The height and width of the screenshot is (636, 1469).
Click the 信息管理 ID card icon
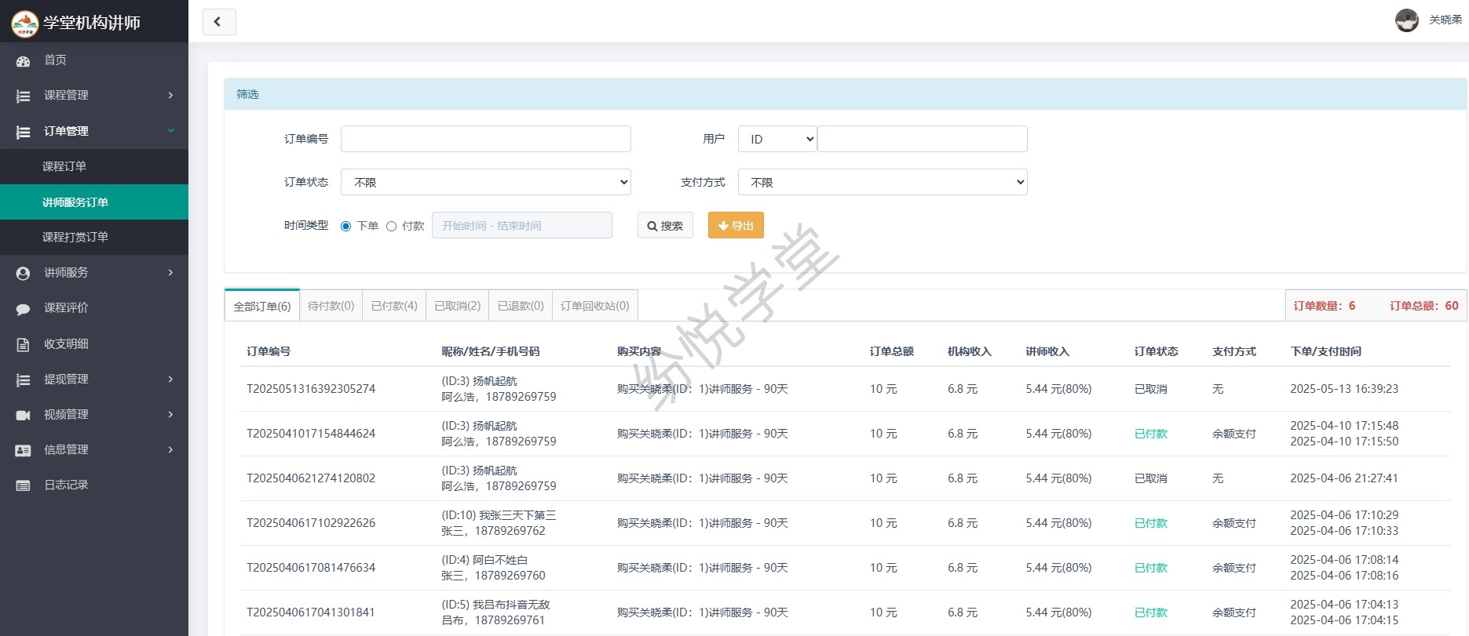[23, 450]
